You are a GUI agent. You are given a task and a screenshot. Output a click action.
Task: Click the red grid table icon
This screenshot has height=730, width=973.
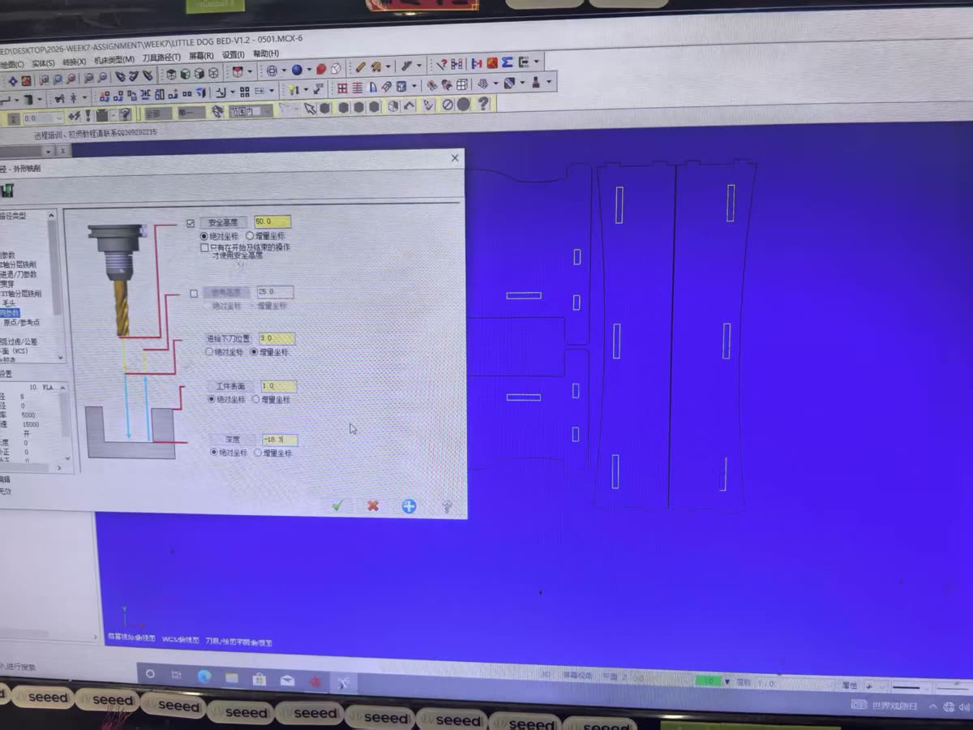[x=342, y=88]
